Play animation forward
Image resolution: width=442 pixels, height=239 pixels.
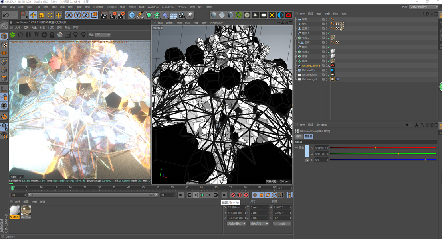[x=202, y=195]
